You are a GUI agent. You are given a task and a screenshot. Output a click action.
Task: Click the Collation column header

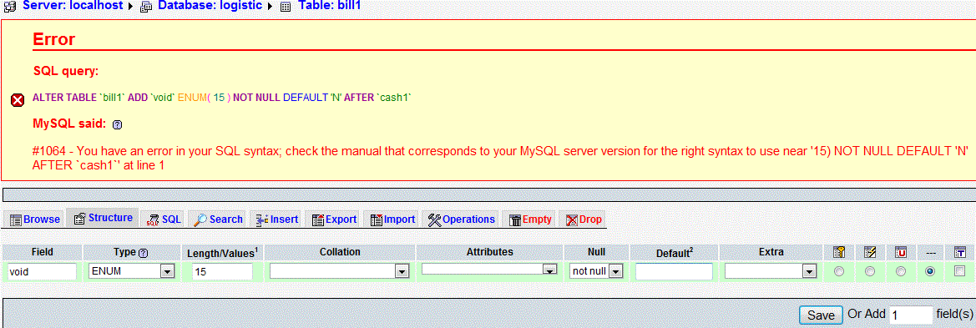[x=340, y=252]
